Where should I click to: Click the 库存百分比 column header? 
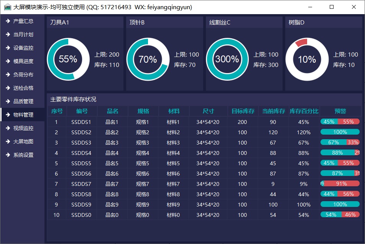(x=304, y=111)
